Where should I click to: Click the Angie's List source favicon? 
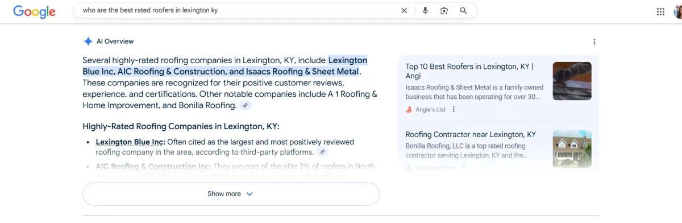(x=409, y=110)
